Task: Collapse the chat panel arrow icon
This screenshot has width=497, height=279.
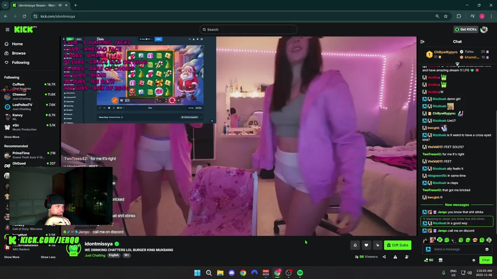Action: pyautogui.click(x=422, y=41)
